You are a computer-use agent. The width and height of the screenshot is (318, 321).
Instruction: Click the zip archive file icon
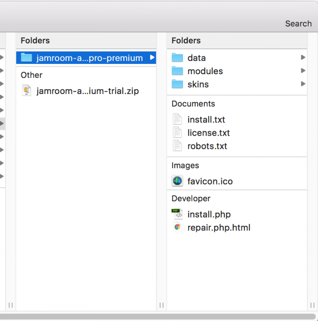pyautogui.click(x=26, y=91)
